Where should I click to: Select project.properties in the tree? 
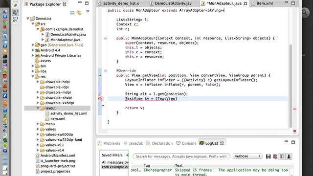55,171
